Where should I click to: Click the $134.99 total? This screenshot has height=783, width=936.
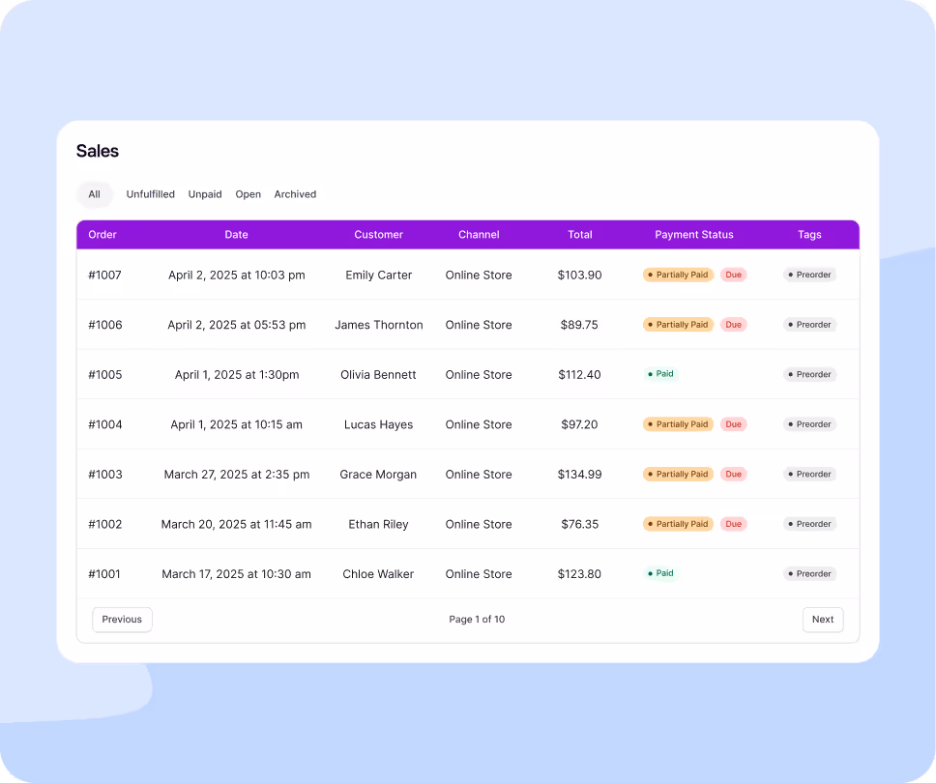579,475
